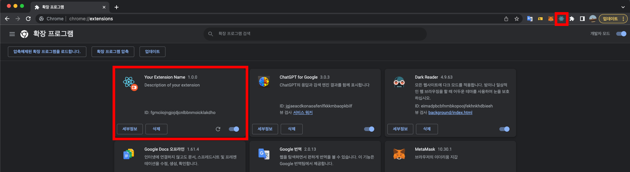This screenshot has height=172, width=630.
Task: Go back with the left arrow
Action: pyautogui.click(x=7, y=19)
